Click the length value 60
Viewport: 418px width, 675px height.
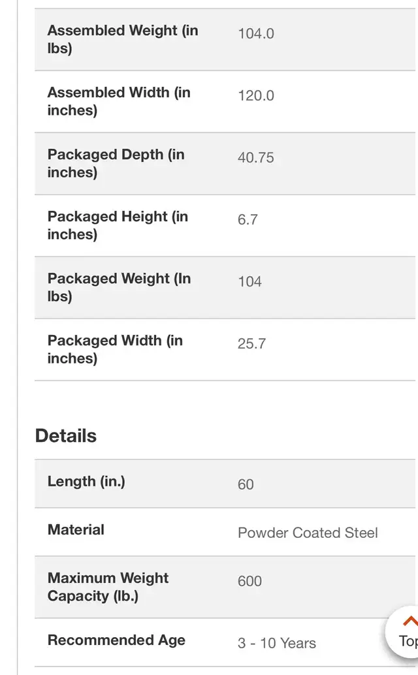point(246,484)
